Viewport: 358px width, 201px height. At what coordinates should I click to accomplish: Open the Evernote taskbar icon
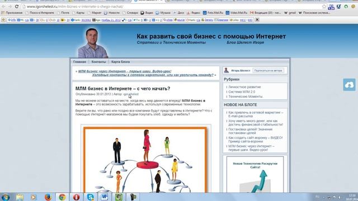[119, 197]
